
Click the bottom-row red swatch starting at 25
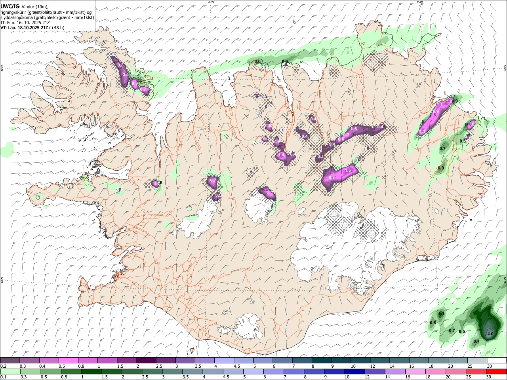[x=476, y=372]
